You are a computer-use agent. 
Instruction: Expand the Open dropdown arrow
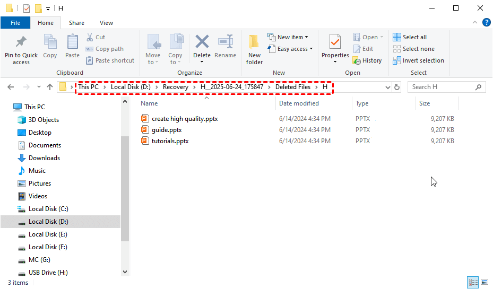click(x=382, y=37)
